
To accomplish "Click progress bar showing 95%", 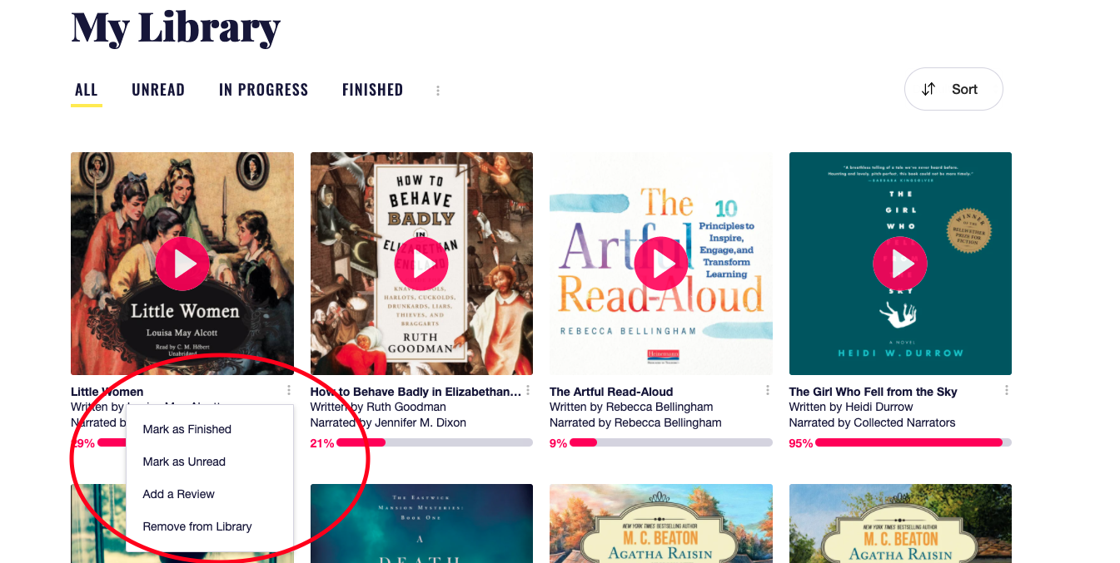I will tap(913, 442).
